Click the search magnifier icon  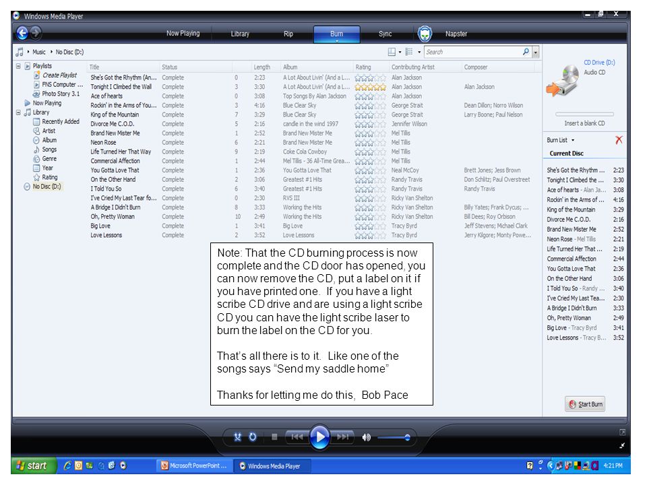point(526,52)
